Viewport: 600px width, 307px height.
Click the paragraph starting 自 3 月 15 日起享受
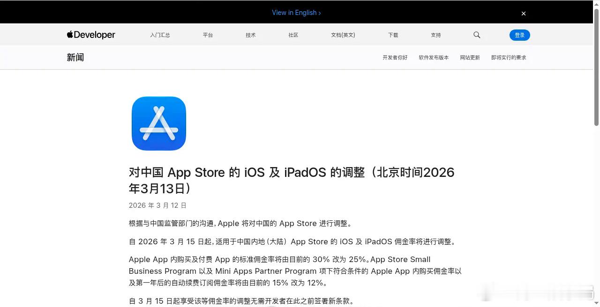tap(242, 301)
